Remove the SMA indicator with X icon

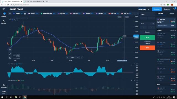point(17,20)
